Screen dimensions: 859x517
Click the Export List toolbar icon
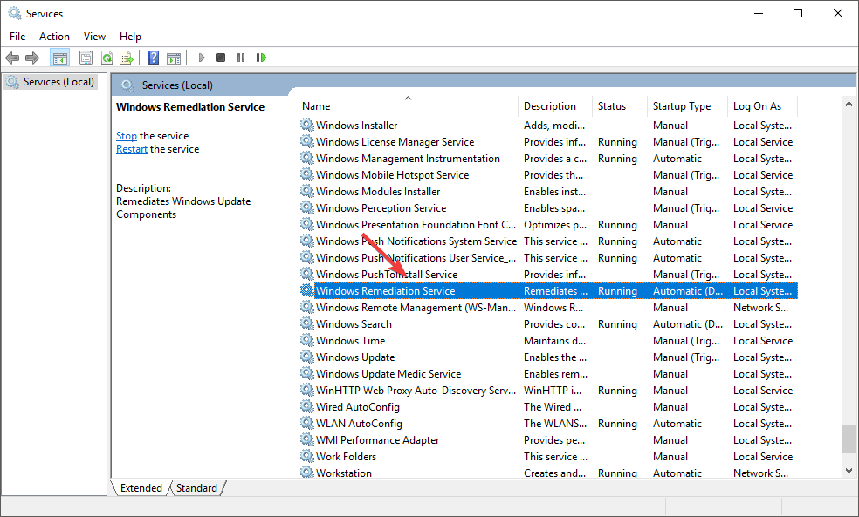(x=127, y=58)
